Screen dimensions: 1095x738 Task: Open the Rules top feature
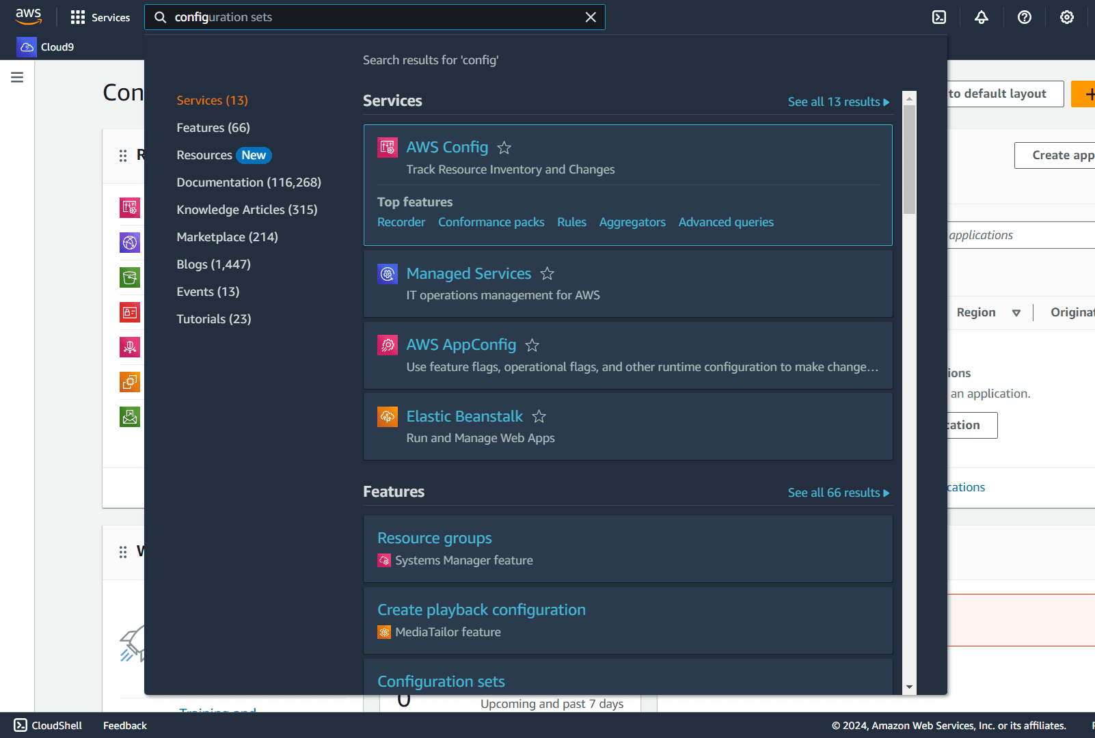571,222
